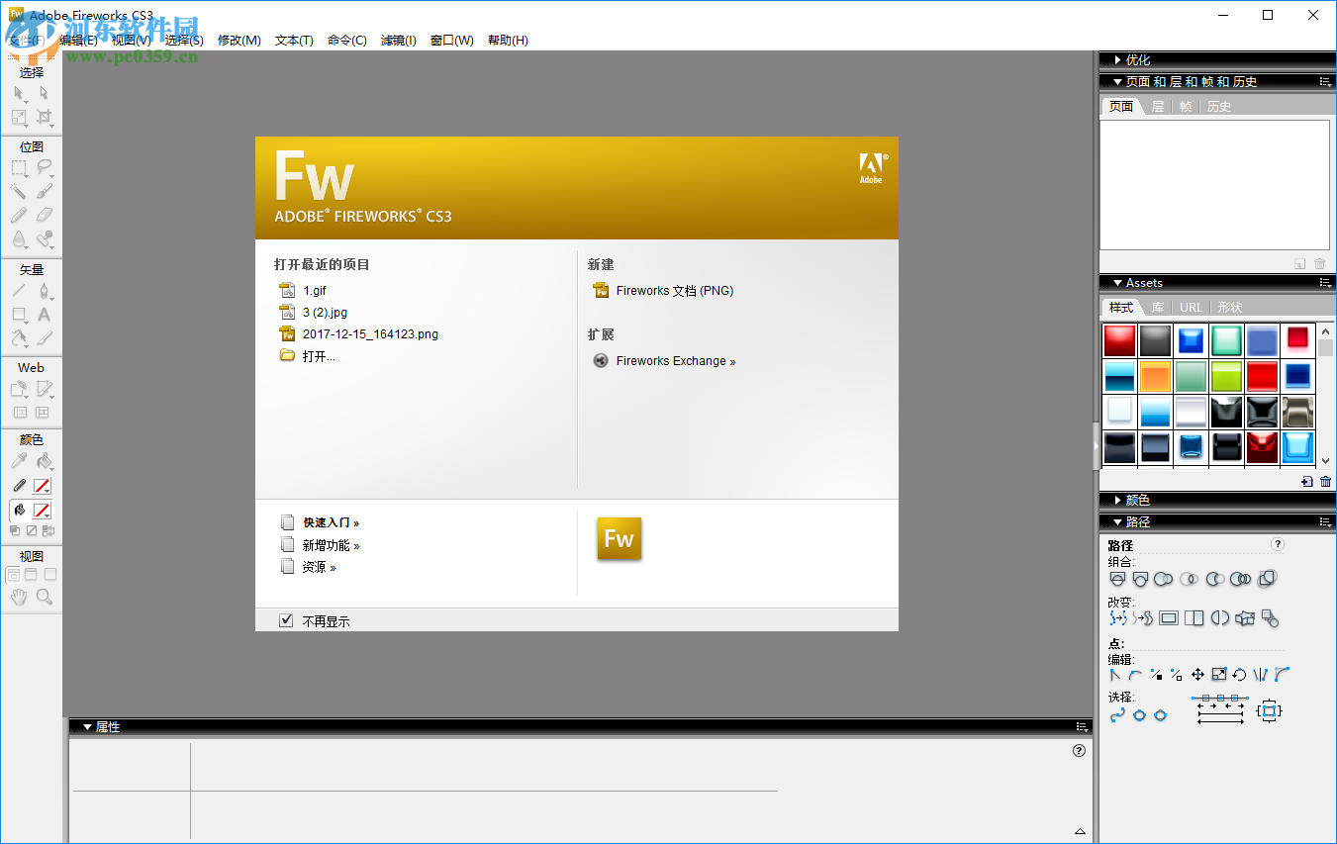Select the Pointer tool
This screenshot has height=844, width=1337.
click(16, 91)
